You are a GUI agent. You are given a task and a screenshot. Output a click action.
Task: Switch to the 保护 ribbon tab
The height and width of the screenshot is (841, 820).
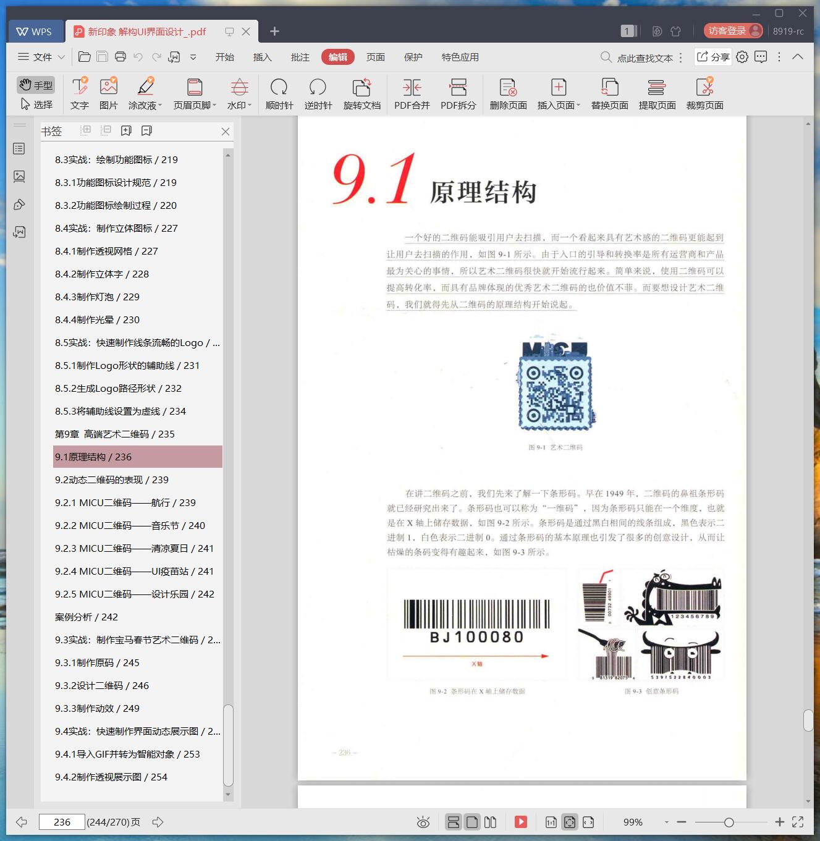coord(413,57)
